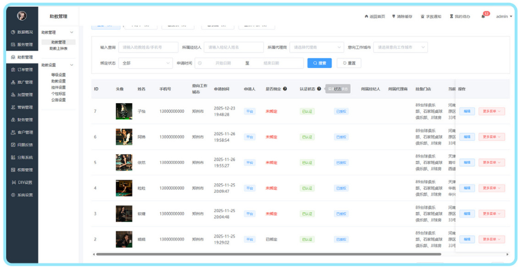This screenshot has width=522, height=267.
Task: Click the help icon beside 认证状态
Action: (319, 89)
